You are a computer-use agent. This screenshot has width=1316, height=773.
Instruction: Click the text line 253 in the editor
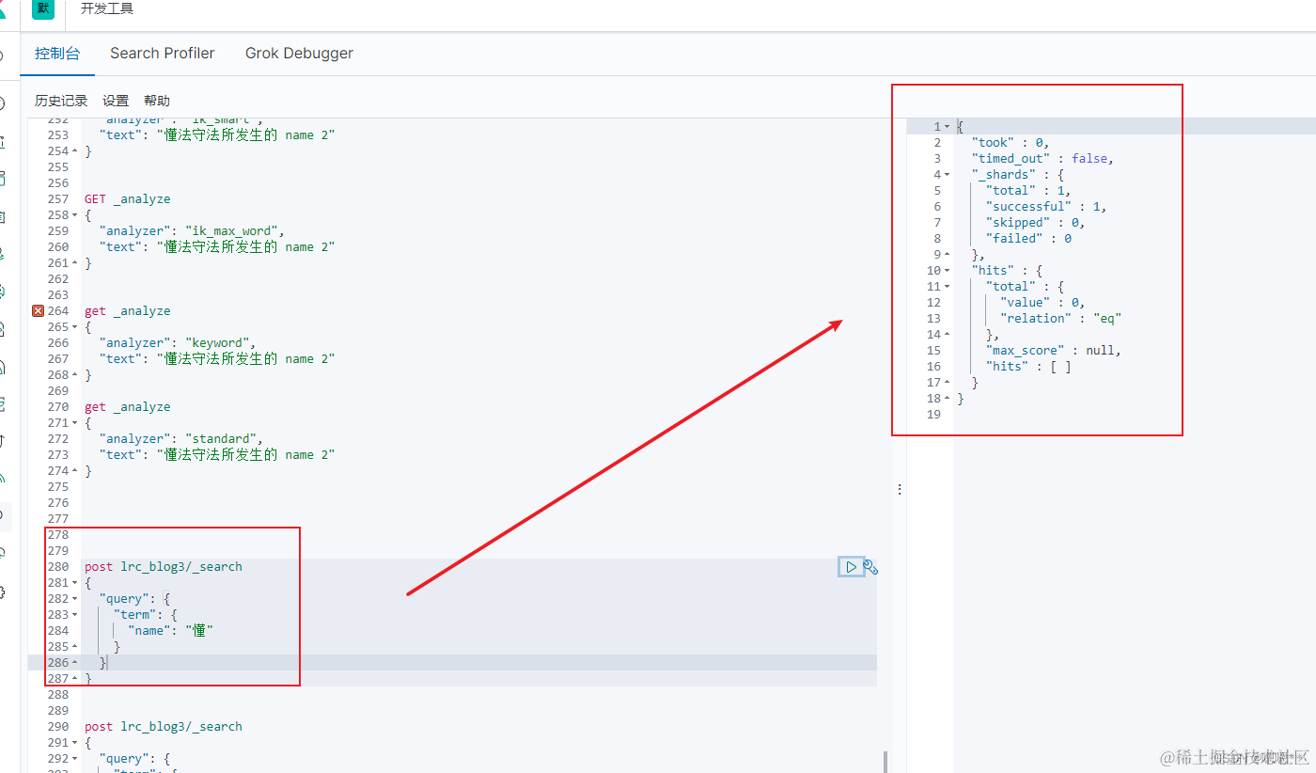click(217, 135)
